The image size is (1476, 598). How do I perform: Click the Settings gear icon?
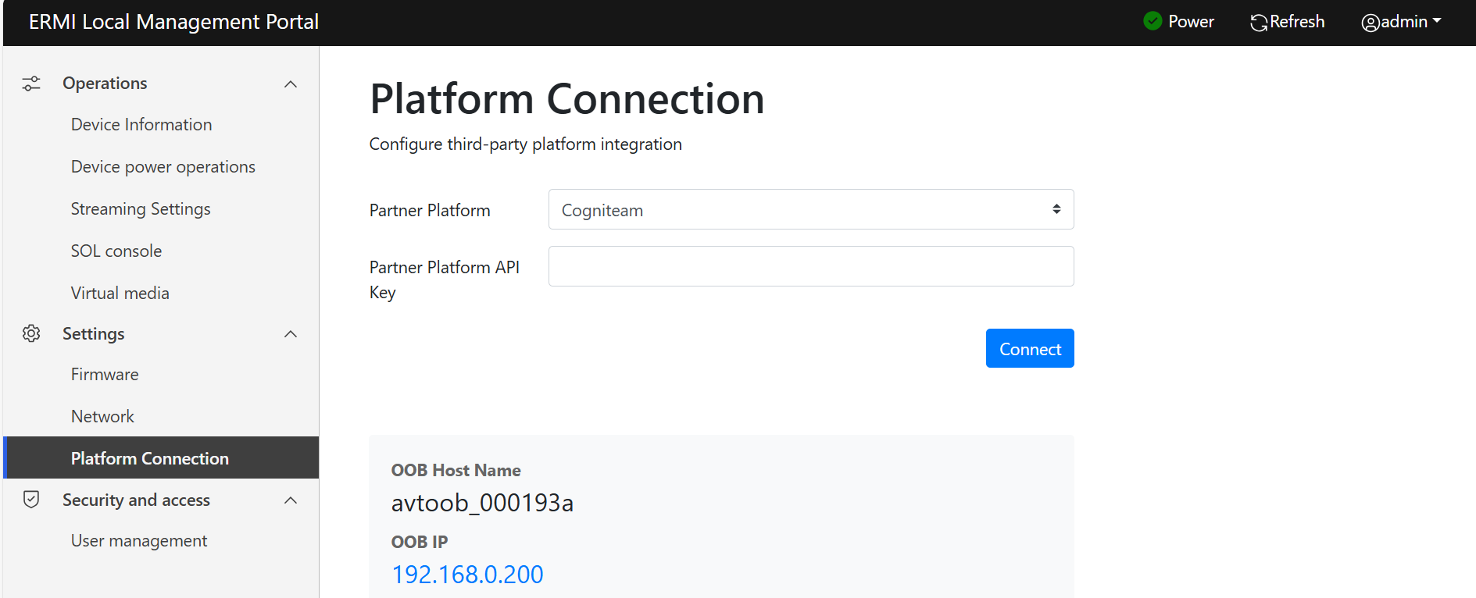pos(31,333)
